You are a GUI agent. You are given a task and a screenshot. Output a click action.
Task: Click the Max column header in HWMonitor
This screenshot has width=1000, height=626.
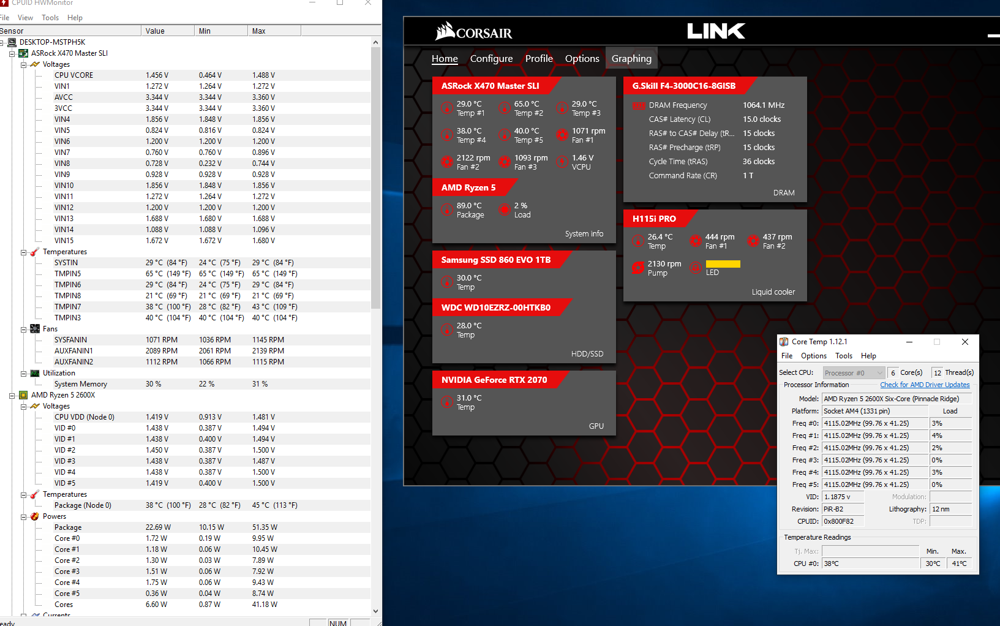274,31
